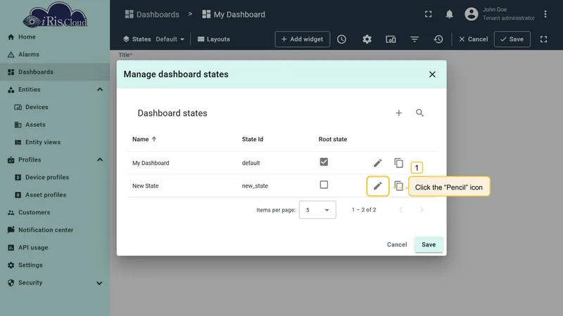563x316 pixels.
Task: Click State Id column header
Action: [x=253, y=139]
